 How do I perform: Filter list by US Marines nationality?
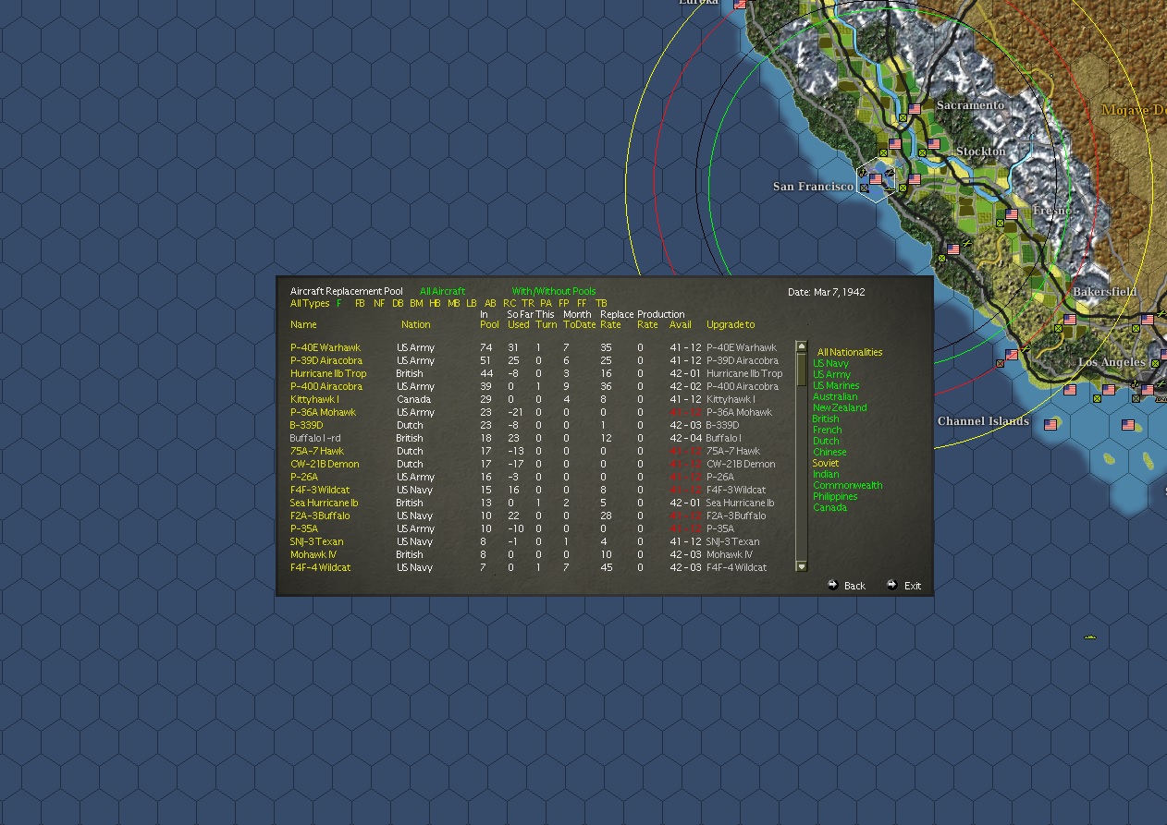(x=836, y=385)
